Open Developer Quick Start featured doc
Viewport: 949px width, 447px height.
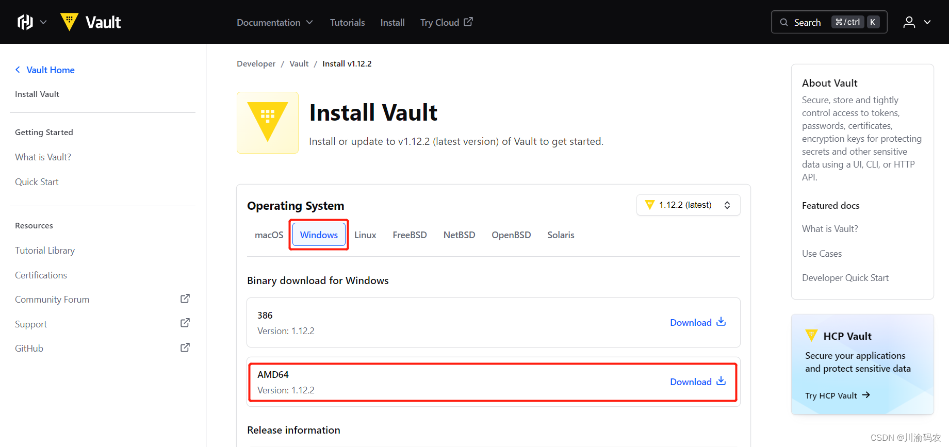845,277
